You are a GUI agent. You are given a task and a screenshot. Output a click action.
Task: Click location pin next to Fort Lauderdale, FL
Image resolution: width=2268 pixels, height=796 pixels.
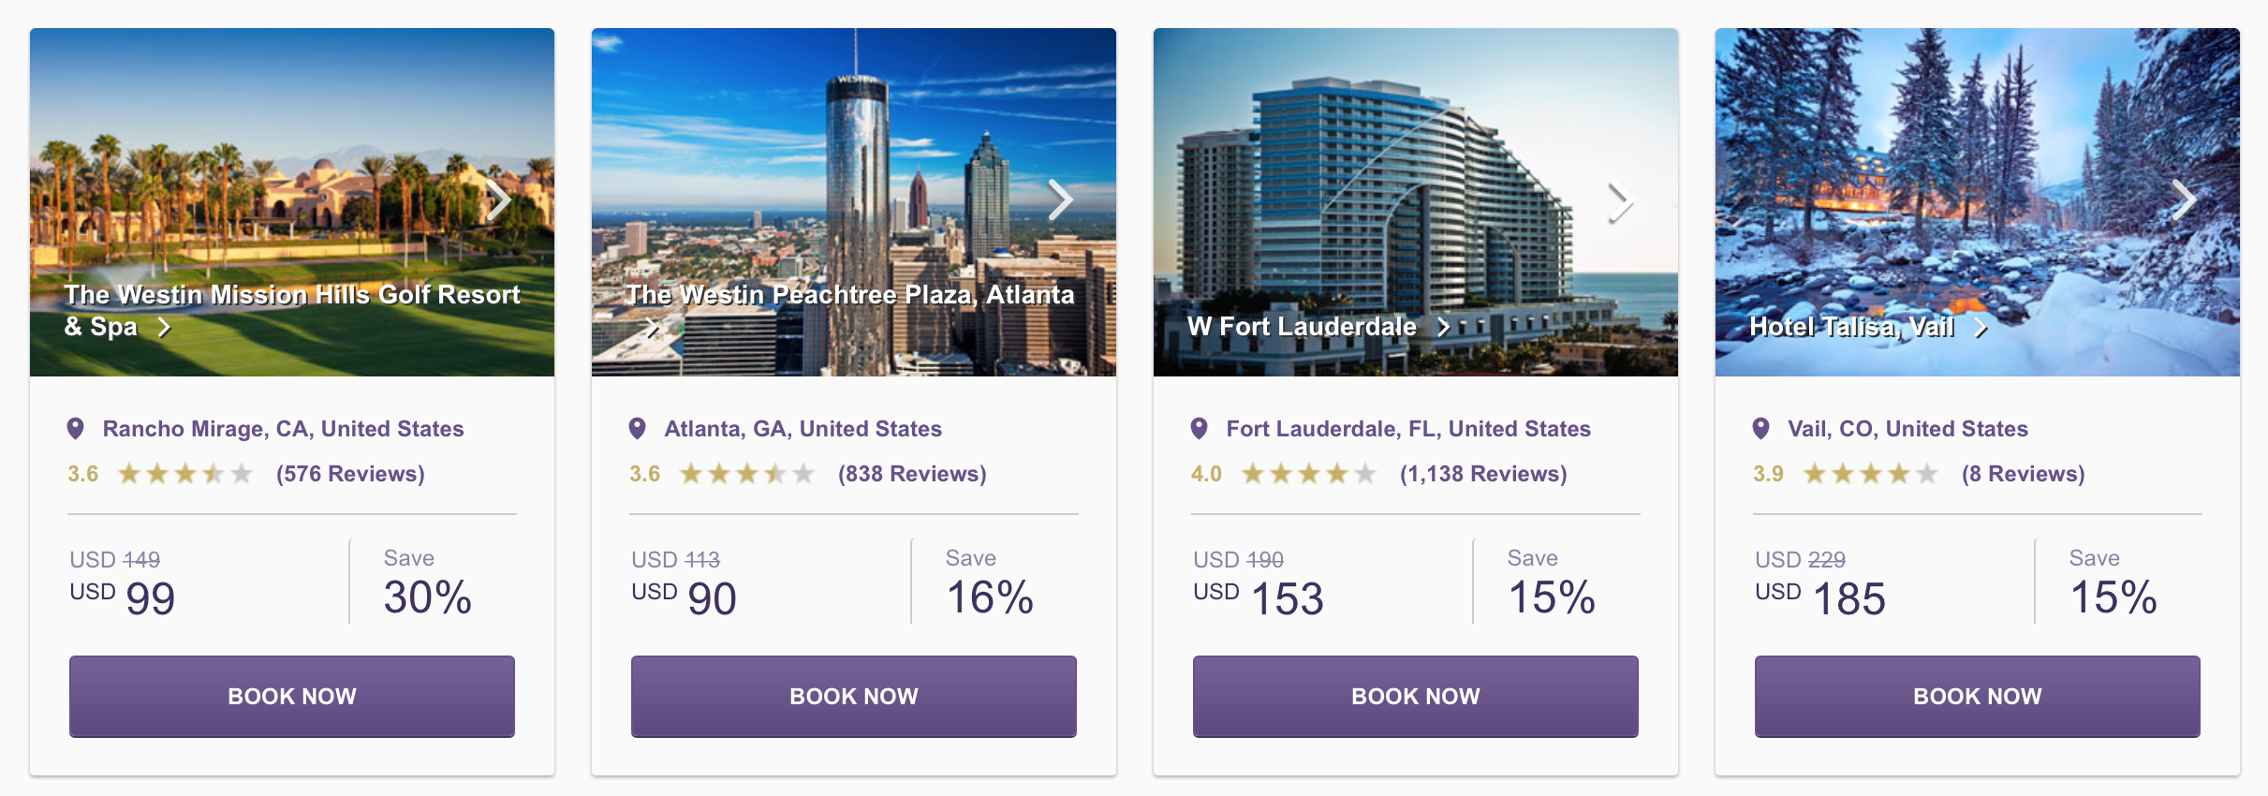point(1200,429)
